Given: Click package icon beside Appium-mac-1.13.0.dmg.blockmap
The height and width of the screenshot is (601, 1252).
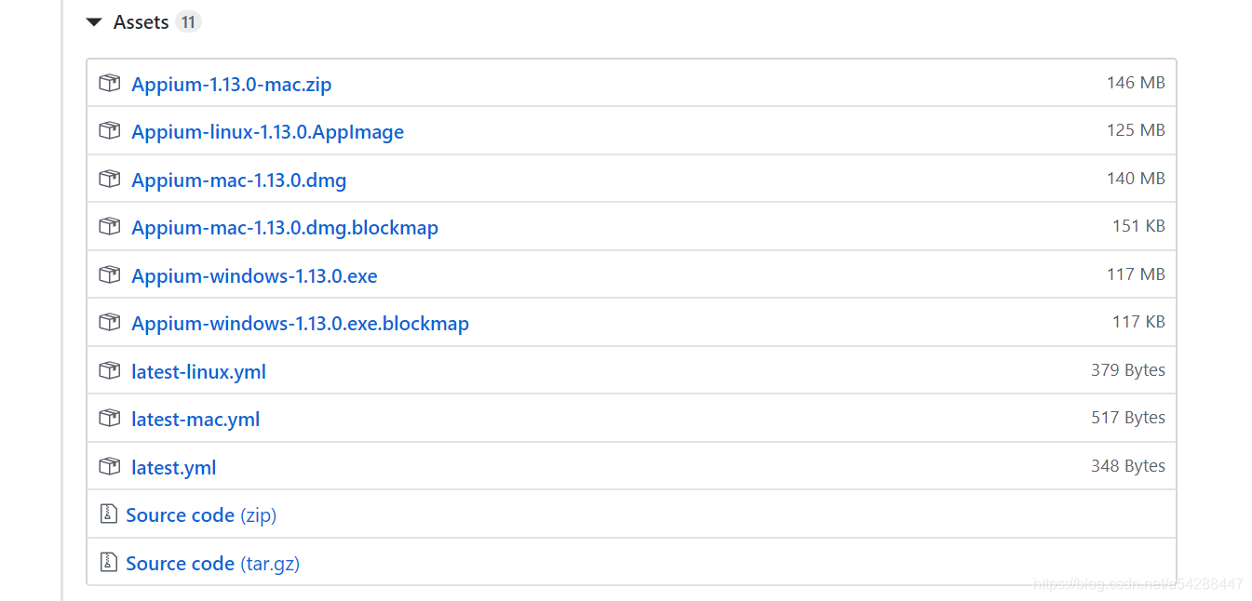Looking at the screenshot, I should [110, 227].
